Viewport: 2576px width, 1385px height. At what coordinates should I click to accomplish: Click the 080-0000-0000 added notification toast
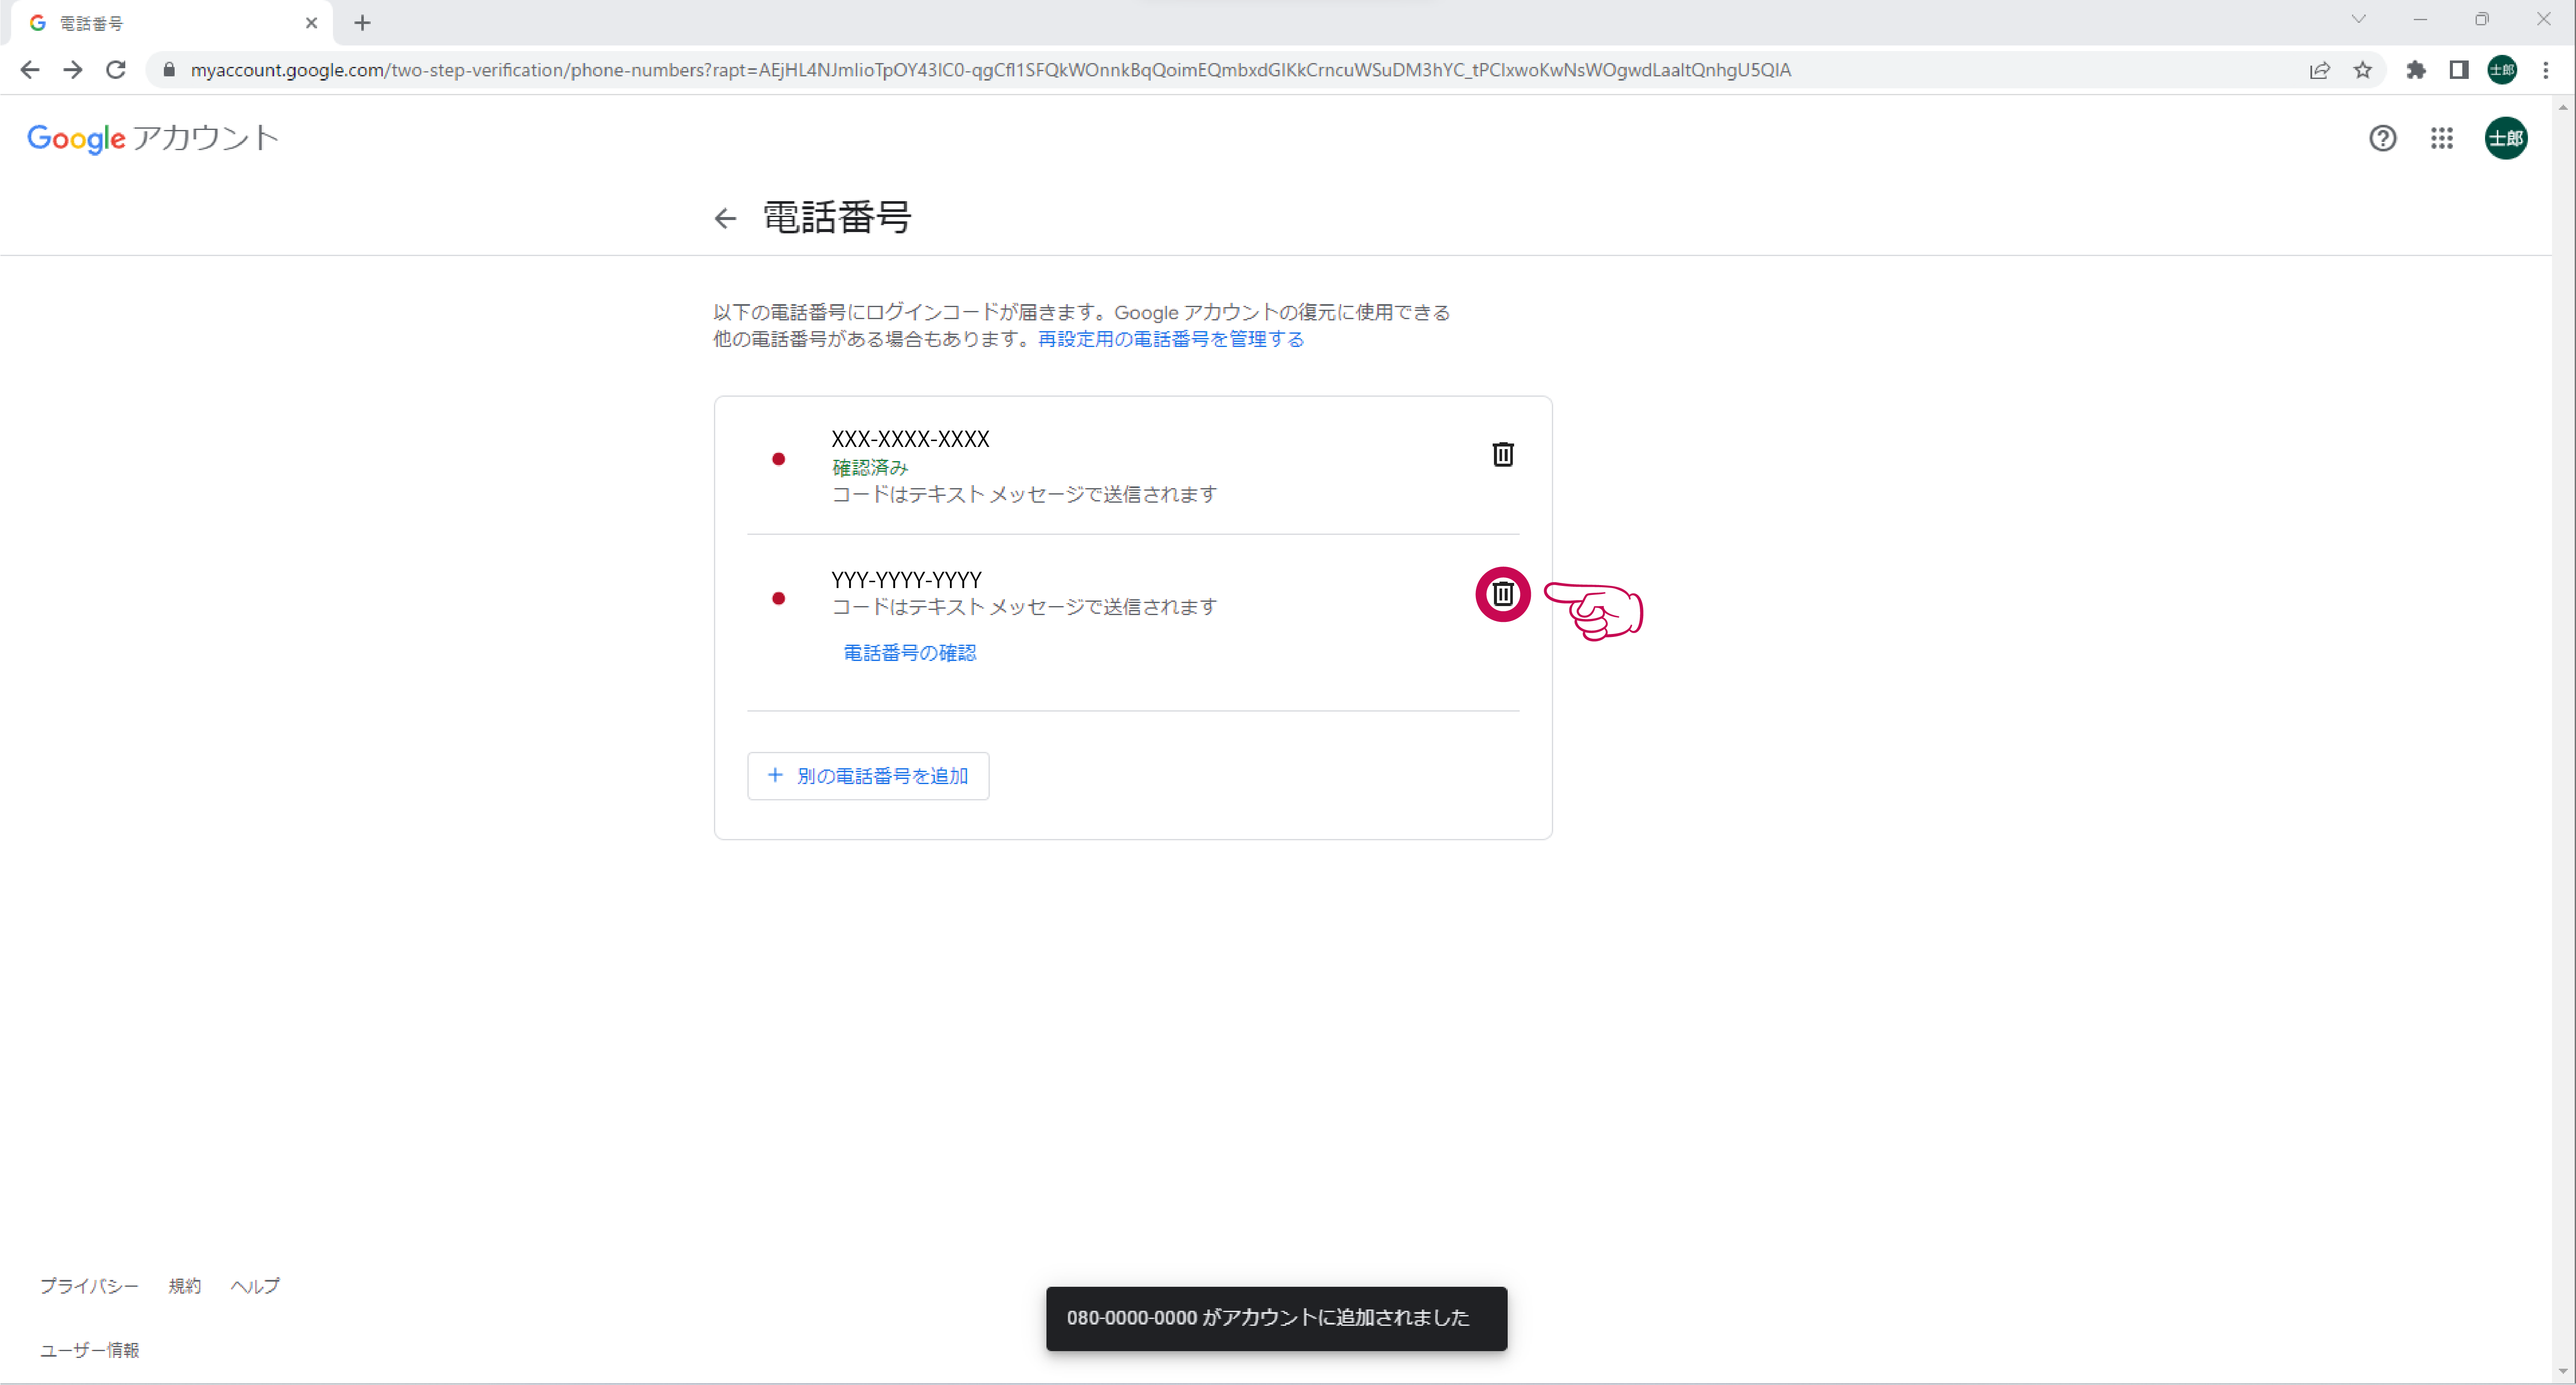1276,1318
